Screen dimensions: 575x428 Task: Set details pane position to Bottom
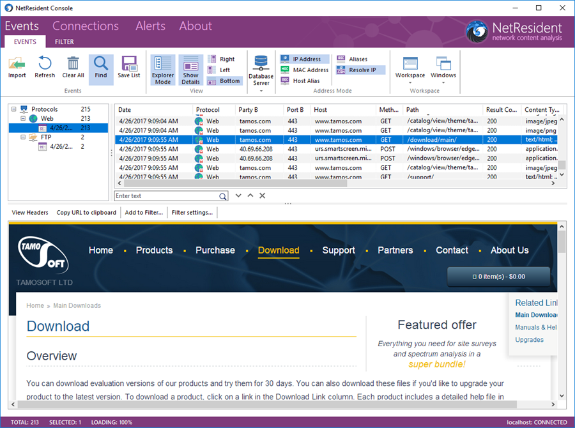pyautogui.click(x=224, y=81)
